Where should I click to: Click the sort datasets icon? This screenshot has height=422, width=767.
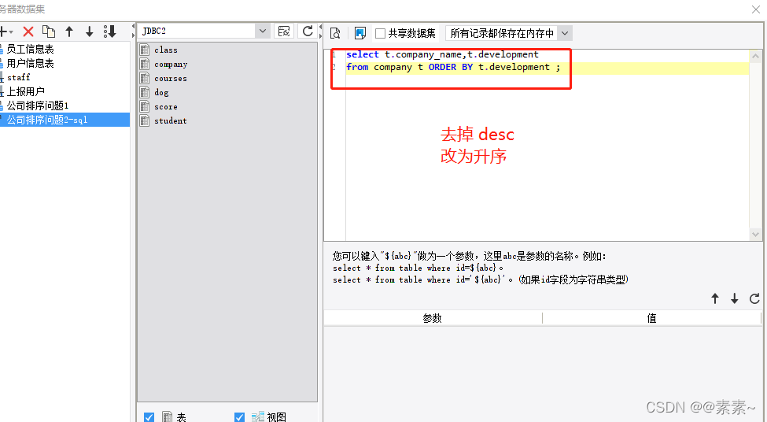[109, 31]
